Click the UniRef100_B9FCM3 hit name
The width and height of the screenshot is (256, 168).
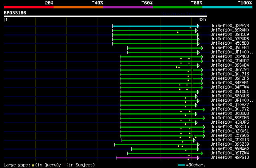coord(230,118)
